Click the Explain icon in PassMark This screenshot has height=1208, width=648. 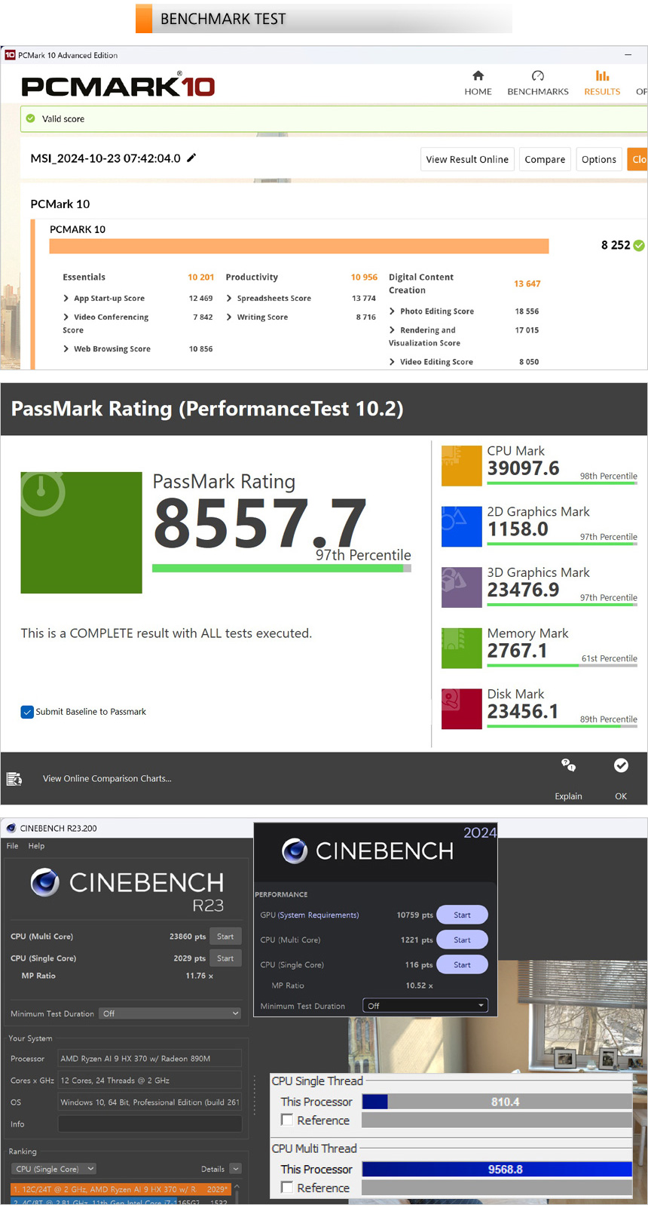pyautogui.click(x=568, y=765)
